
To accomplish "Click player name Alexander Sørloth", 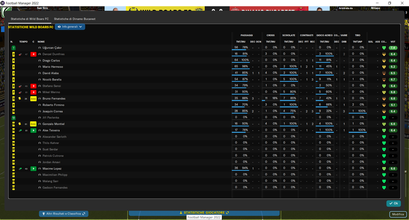I will tap(55, 137).
